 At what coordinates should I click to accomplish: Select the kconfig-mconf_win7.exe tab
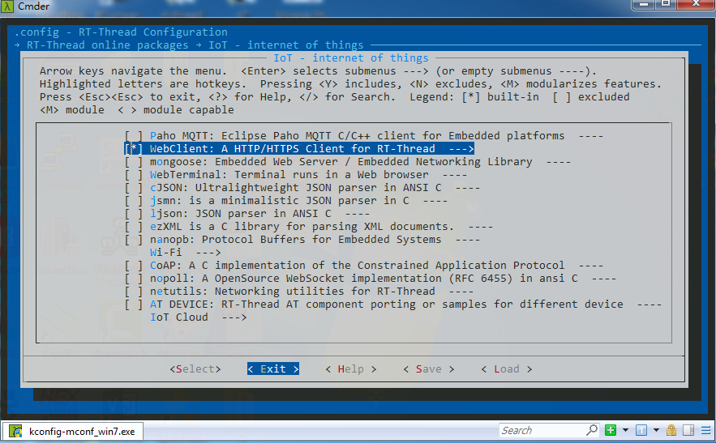72,431
